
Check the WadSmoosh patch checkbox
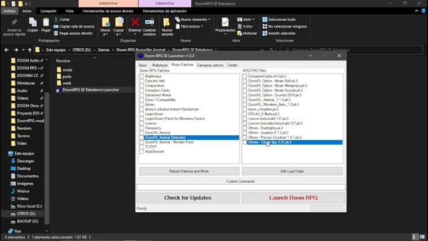pos(141,152)
